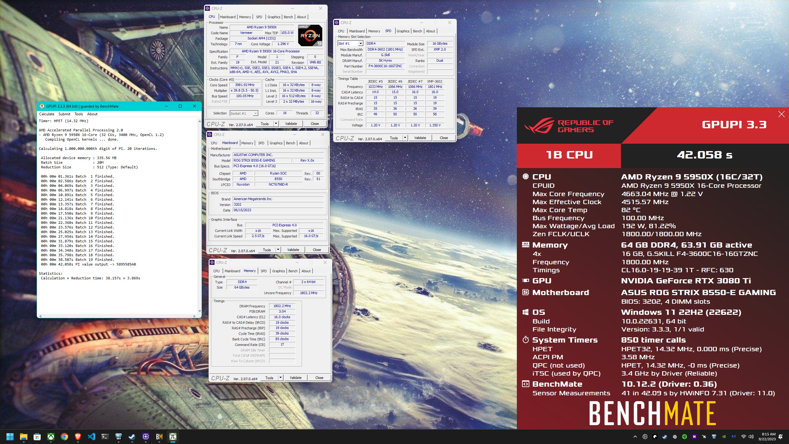Select the GPUPI pi taskbar icon
This screenshot has height=444, width=789.
tap(173, 437)
